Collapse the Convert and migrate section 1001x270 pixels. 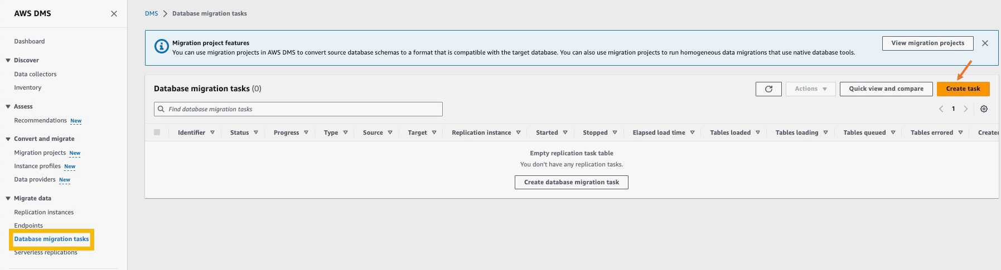click(8, 139)
